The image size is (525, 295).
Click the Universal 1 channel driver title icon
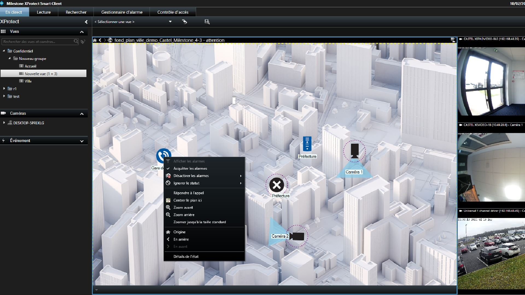click(461, 211)
